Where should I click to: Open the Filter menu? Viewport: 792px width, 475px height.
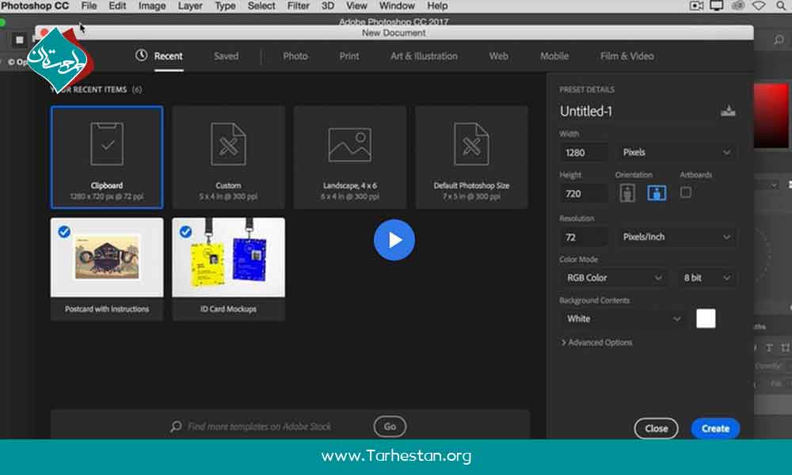[299, 6]
